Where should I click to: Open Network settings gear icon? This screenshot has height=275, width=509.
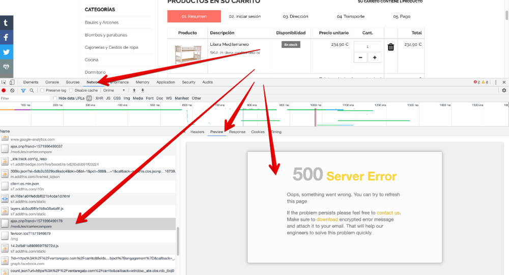tap(504, 90)
